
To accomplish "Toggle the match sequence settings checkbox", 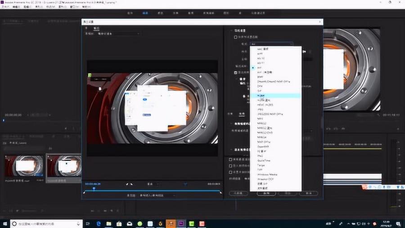I will point(235,37).
